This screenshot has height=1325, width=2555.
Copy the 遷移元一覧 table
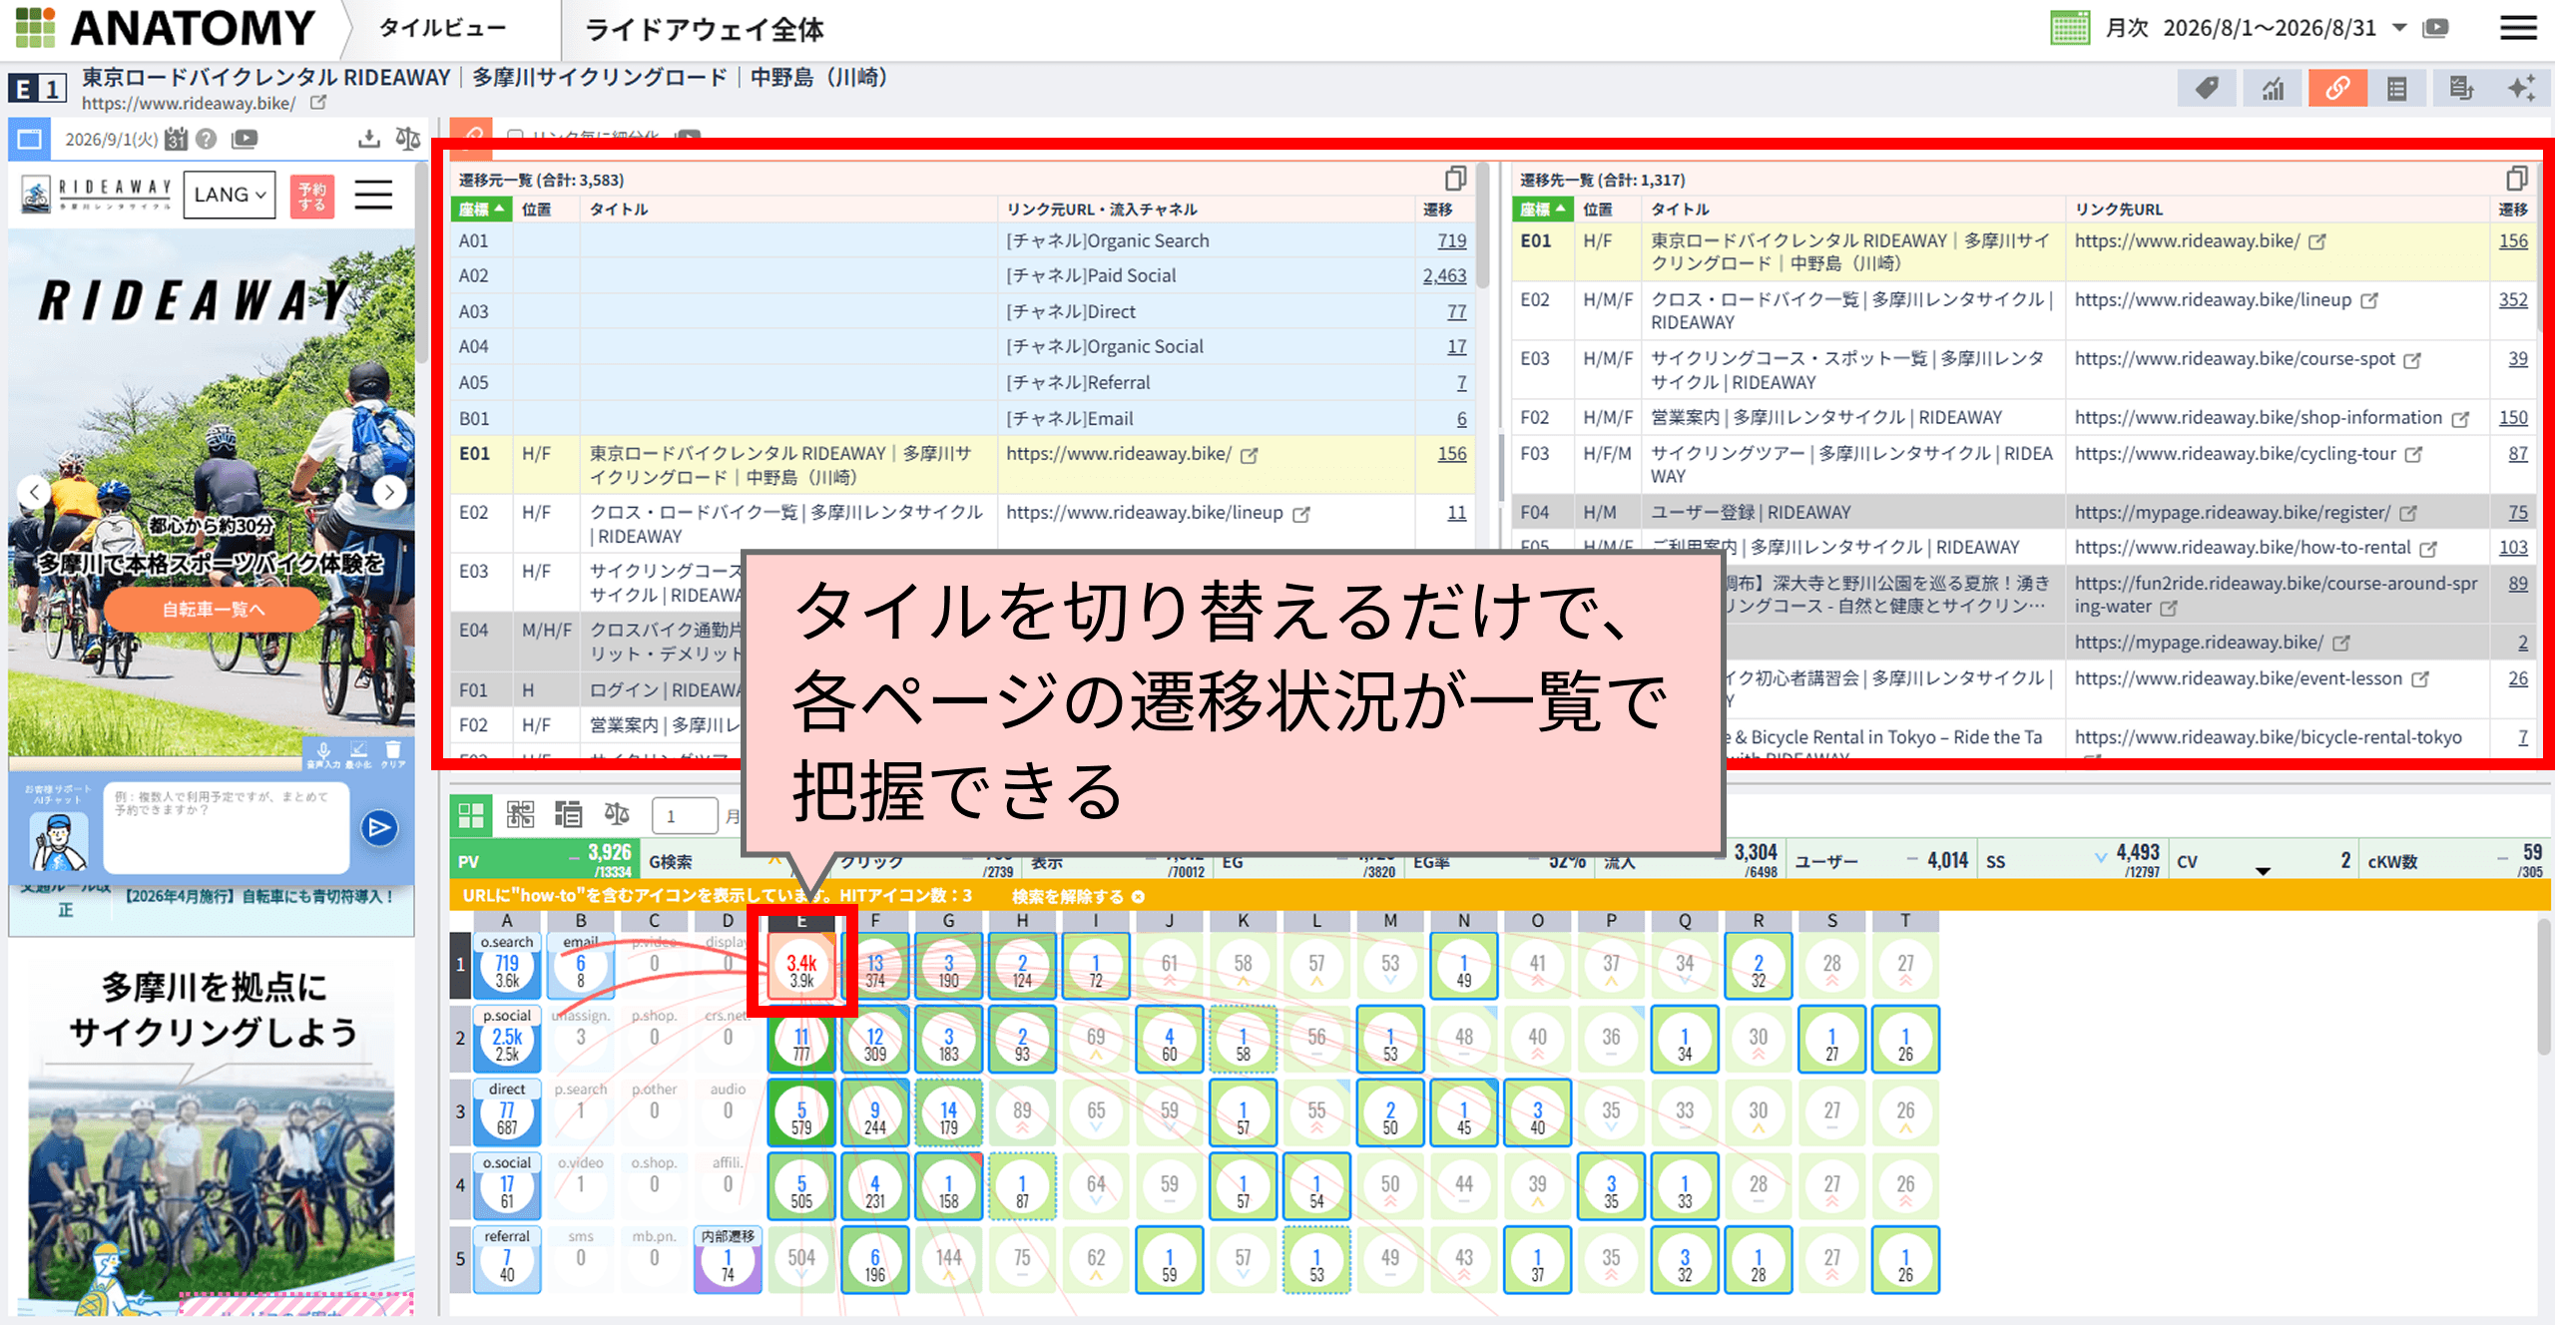[x=1455, y=179]
